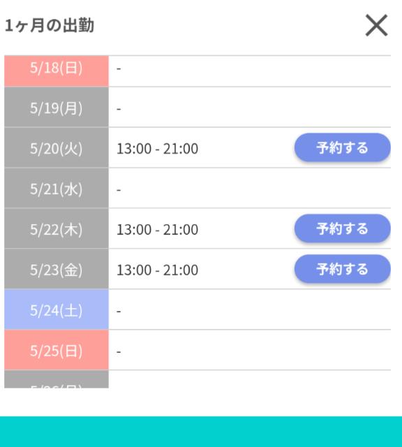The width and height of the screenshot is (402, 447).
Task: Reserve the 5/20 Tuesday shift
Action: 343,147
